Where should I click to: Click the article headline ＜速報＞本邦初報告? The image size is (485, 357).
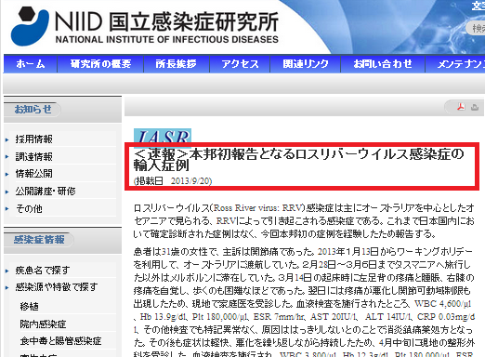tap(299, 160)
